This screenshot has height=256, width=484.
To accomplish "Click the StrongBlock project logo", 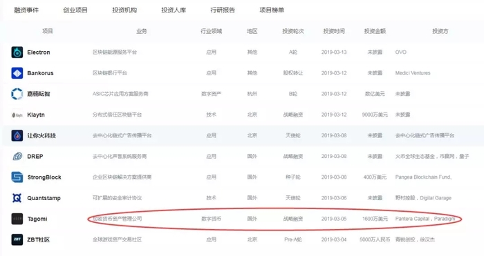I will tap(17, 177).
